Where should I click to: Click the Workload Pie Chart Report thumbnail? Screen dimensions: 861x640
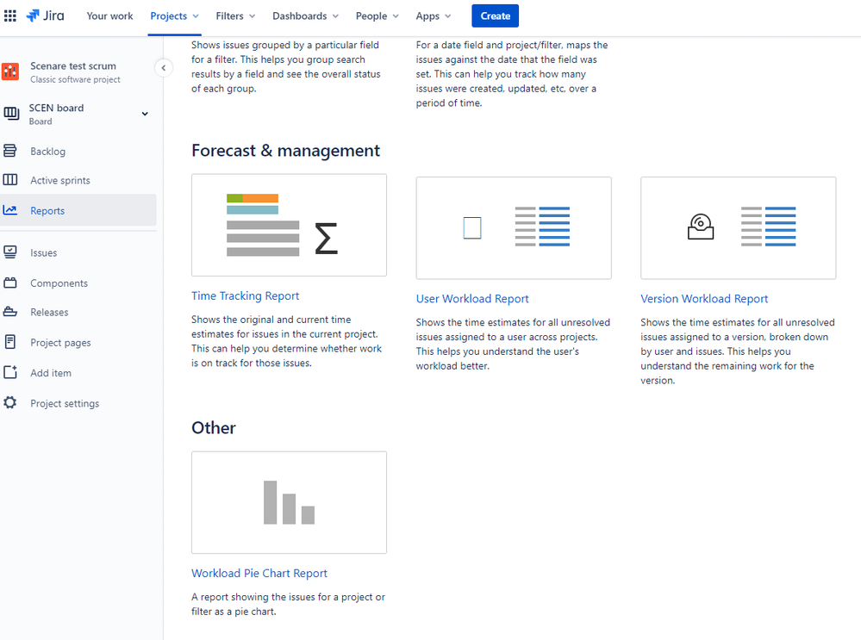(289, 502)
